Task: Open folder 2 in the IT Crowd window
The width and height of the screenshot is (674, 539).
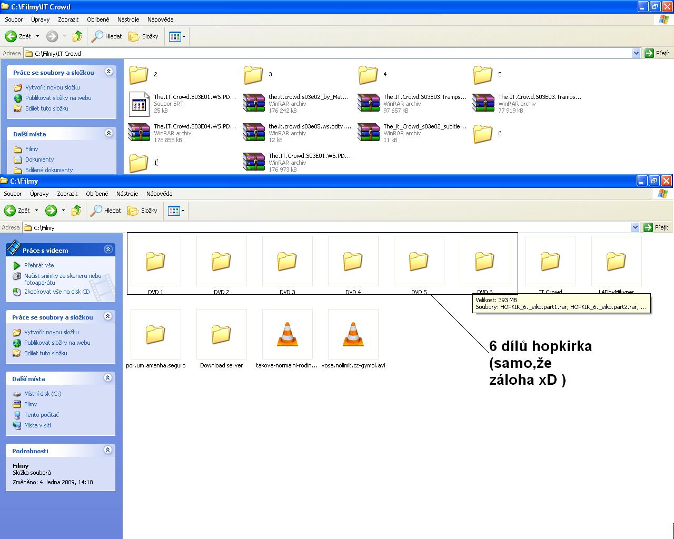Action: 138,75
